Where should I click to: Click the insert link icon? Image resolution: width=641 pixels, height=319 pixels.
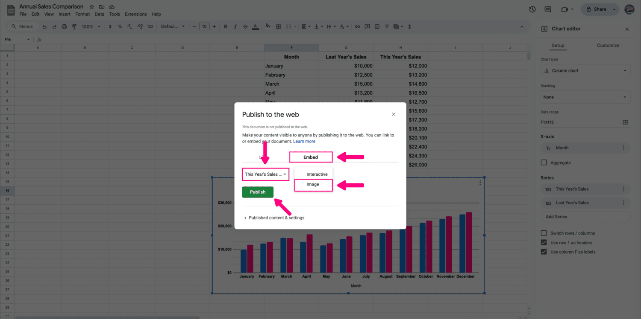(x=357, y=26)
